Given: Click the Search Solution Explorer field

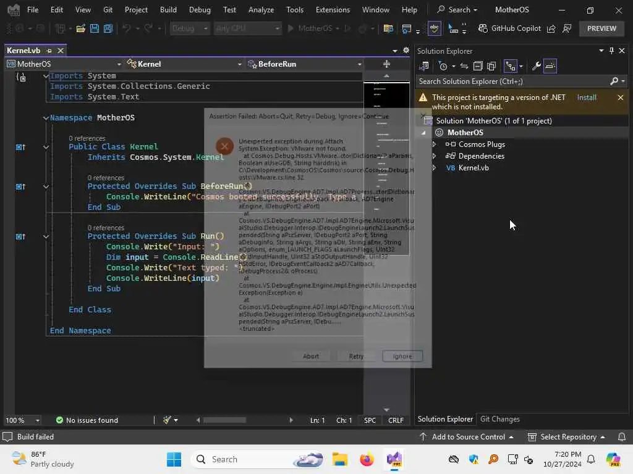Looking at the screenshot, I should 512,81.
